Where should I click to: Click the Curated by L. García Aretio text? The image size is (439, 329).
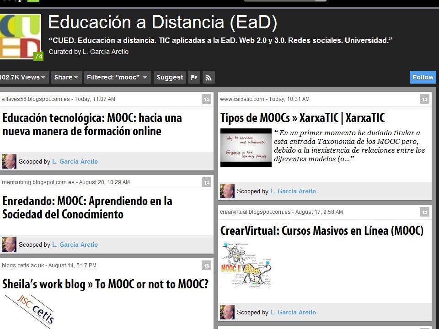pyautogui.click(x=89, y=52)
